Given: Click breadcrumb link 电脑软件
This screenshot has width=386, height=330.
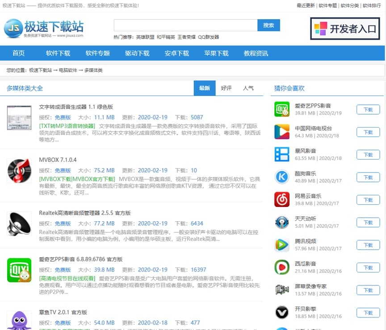Looking at the screenshot, I should click(x=68, y=70).
